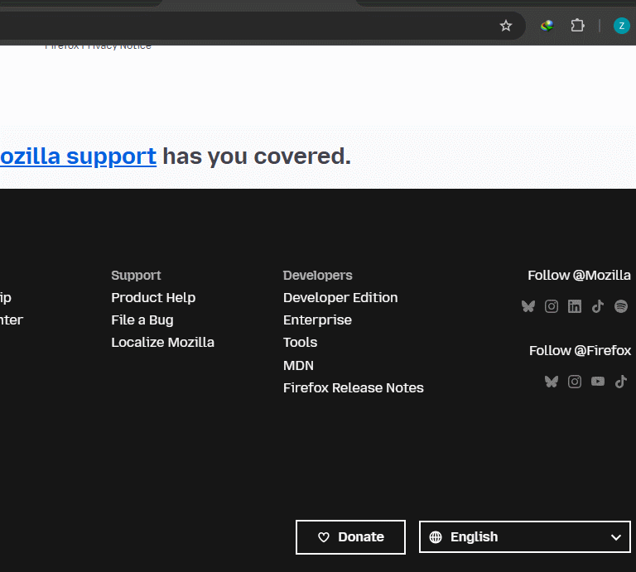Open the Developer Edition link
This screenshot has height=572, width=636.
[340, 297]
